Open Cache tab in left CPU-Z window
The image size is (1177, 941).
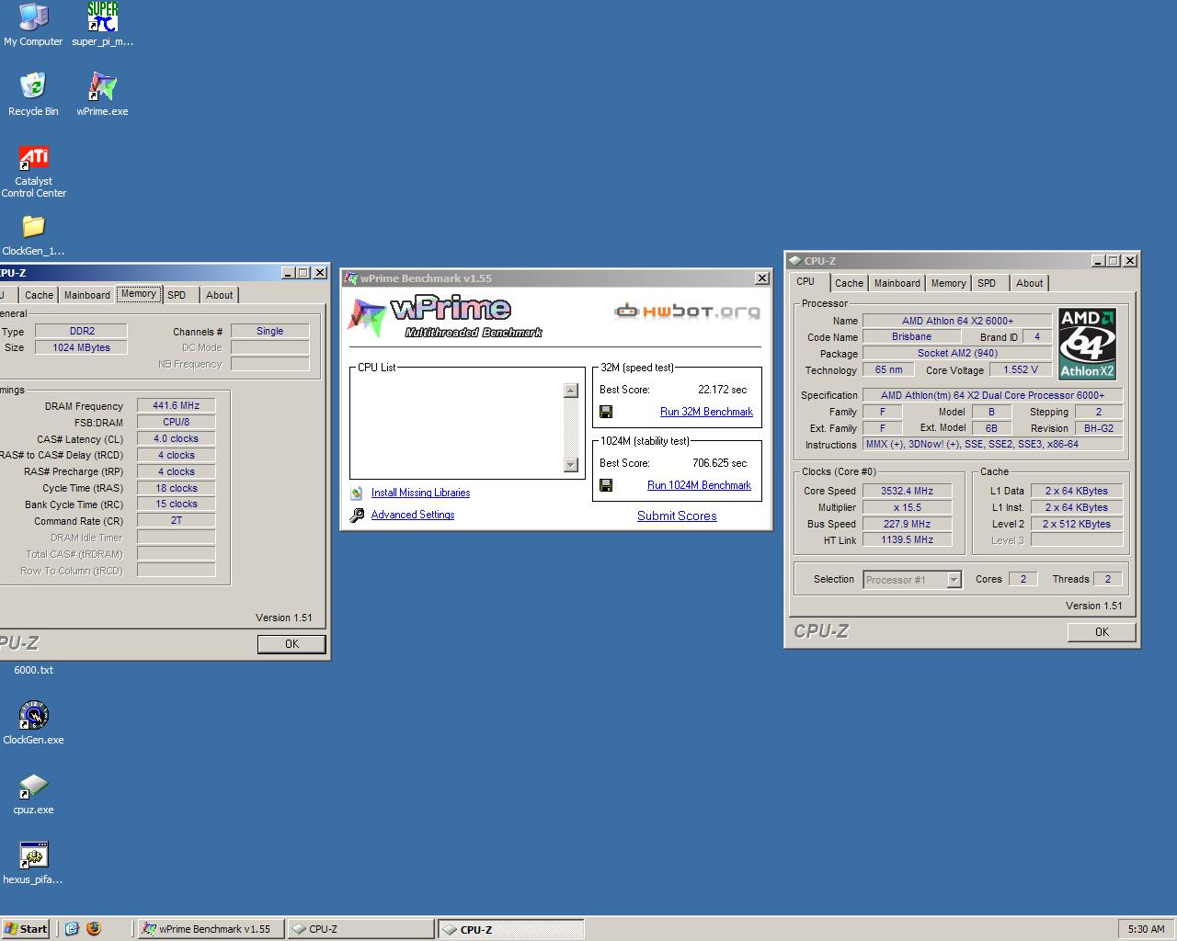click(x=39, y=296)
